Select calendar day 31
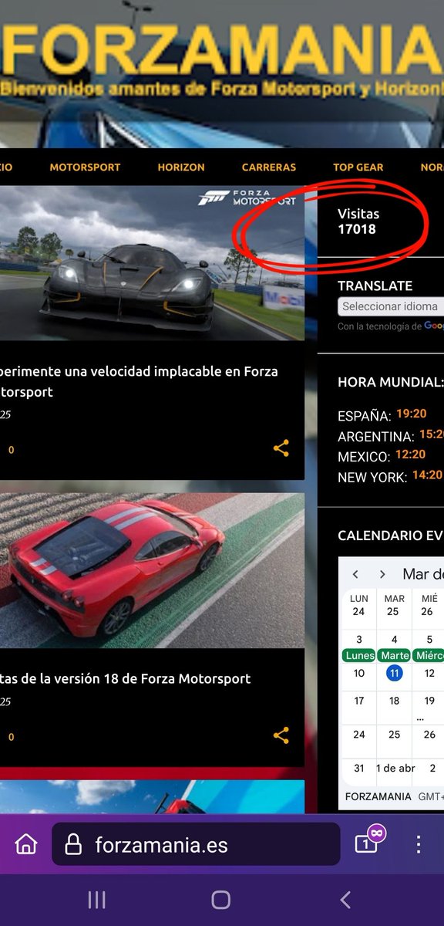Image resolution: width=444 pixels, height=926 pixels. click(x=359, y=768)
